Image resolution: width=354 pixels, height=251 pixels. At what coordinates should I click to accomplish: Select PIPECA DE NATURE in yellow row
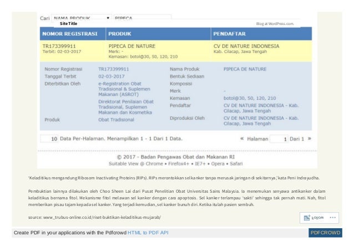point(132,46)
